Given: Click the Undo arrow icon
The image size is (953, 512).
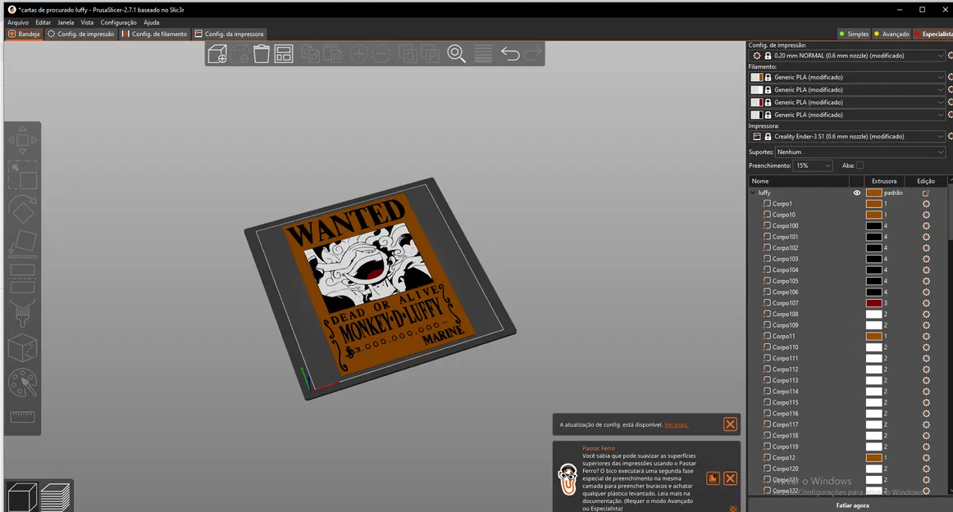Looking at the screenshot, I should [x=510, y=54].
